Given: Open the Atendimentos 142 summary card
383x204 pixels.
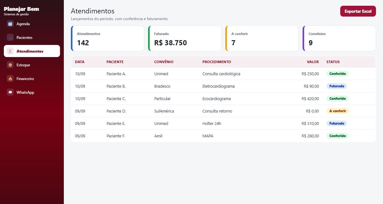Looking at the screenshot, I should (x=108, y=38).
